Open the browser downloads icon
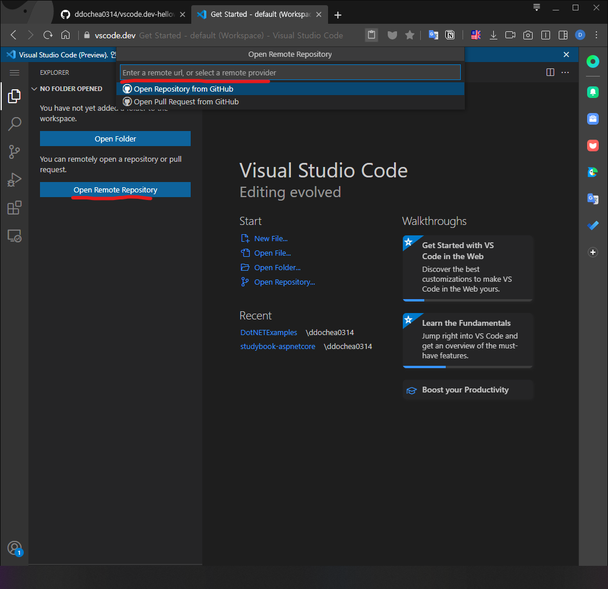This screenshot has height=589, width=608. 493,35
